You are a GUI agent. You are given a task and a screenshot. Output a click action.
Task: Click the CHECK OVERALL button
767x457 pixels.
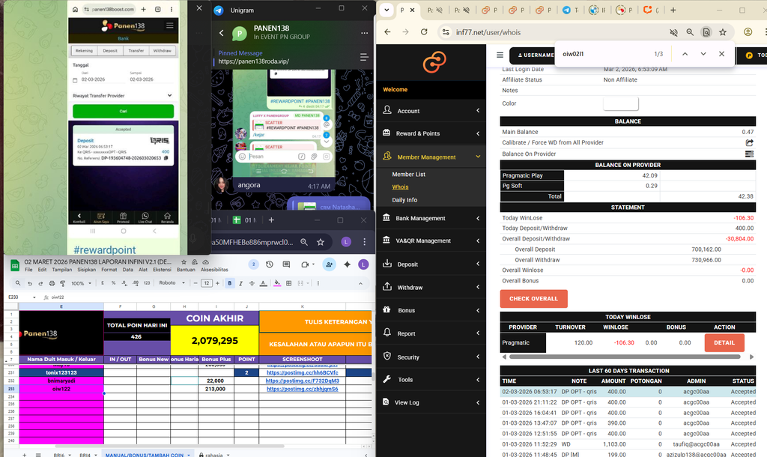533,298
